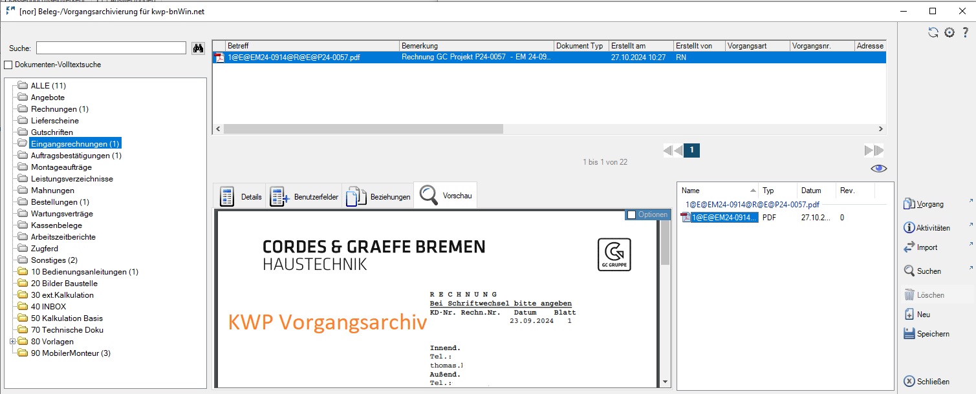Jump to the last results page
This screenshot has width=976, height=394.
point(879,150)
